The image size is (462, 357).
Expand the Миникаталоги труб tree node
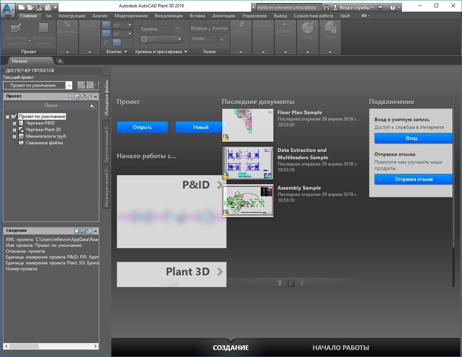point(14,137)
